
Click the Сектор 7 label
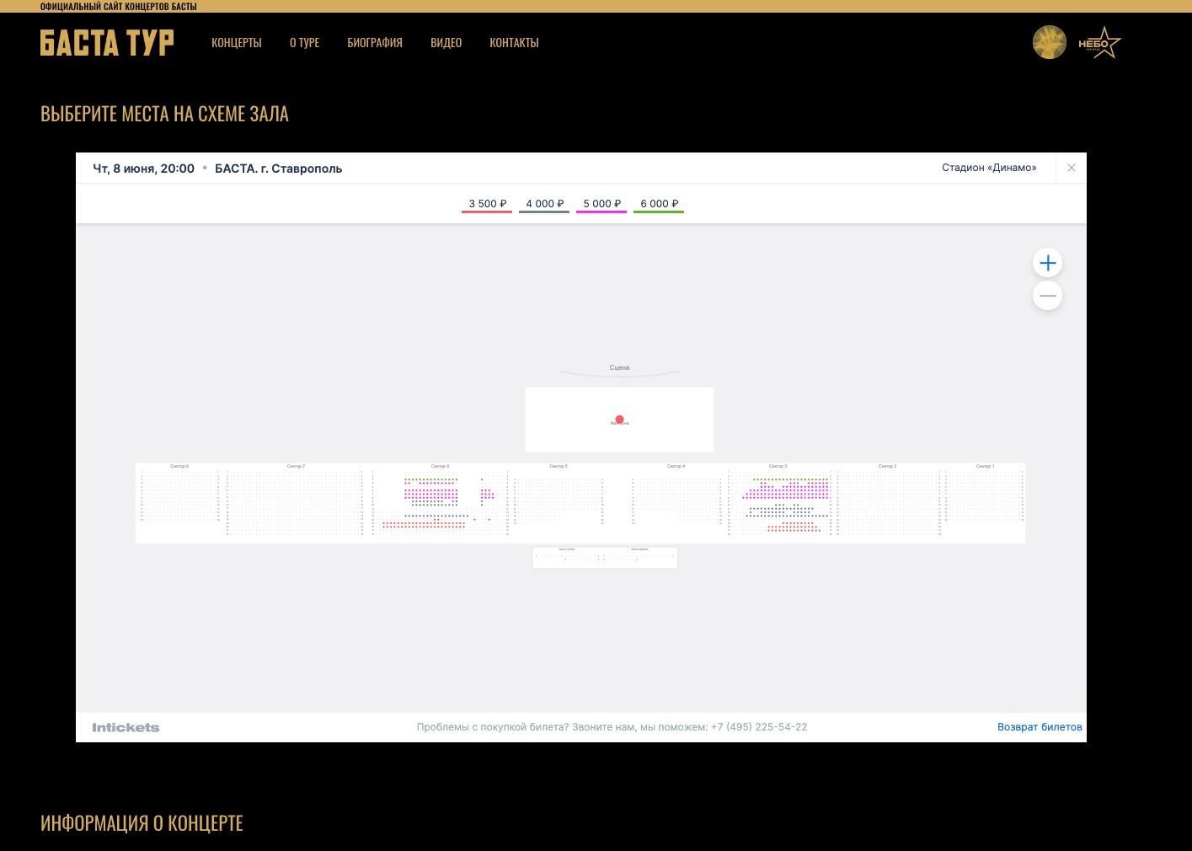(296, 466)
